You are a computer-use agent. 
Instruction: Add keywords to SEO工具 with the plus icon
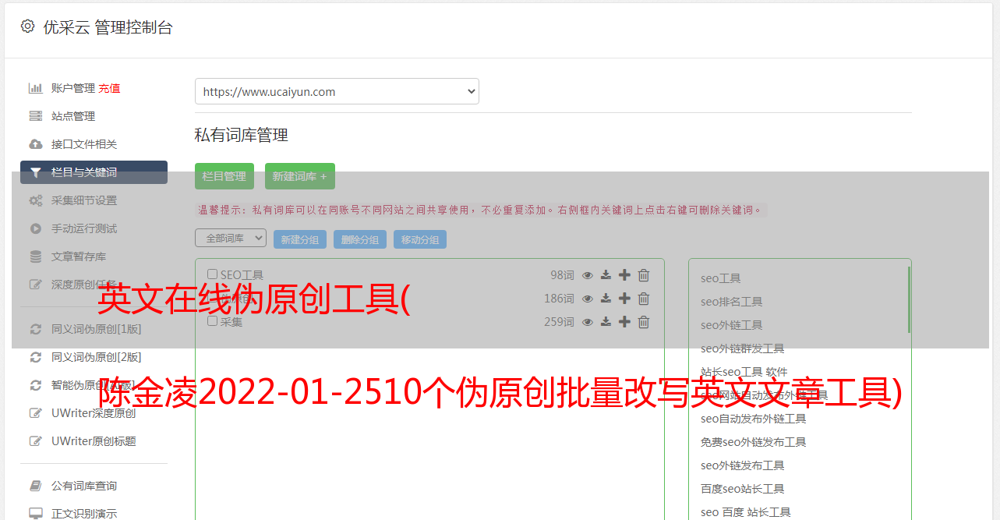624,275
